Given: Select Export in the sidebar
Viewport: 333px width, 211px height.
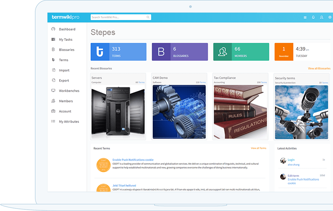Looking at the screenshot, I should [64, 80].
